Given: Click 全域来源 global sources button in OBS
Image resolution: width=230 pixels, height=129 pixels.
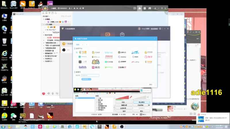Looking at the screenshot, I should 124,108.
